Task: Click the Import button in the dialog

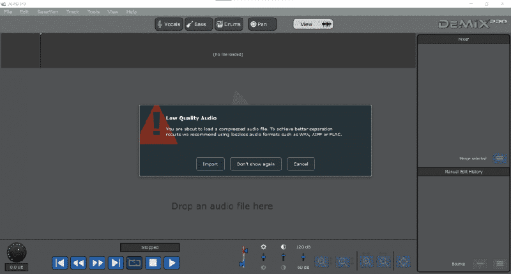Action: [210, 164]
